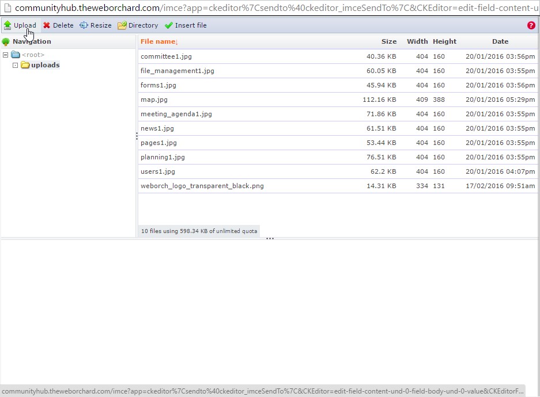The height and width of the screenshot is (397, 540).
Task: Click date 20/01/2016 05:29pm of map.jpg
Action: pyautogui.click(x=500, y=100)
